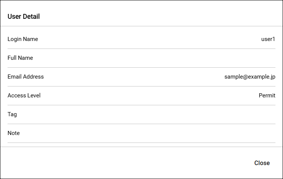Click the Tag row middle area
The width and height of the screenshot is (283, 179).
[141, 114]
